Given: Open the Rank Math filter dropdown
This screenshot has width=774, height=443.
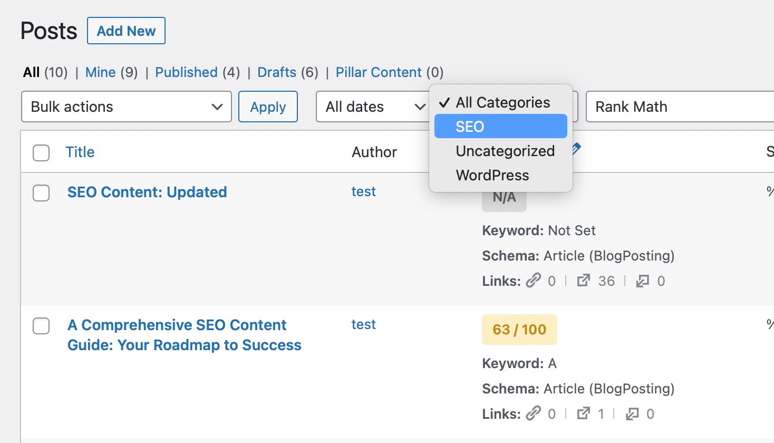Looking at the screenshot, I should [680, 107].
